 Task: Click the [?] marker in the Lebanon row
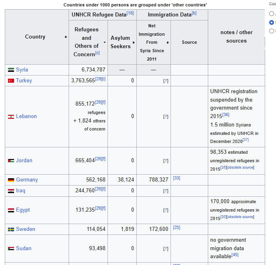166,117
